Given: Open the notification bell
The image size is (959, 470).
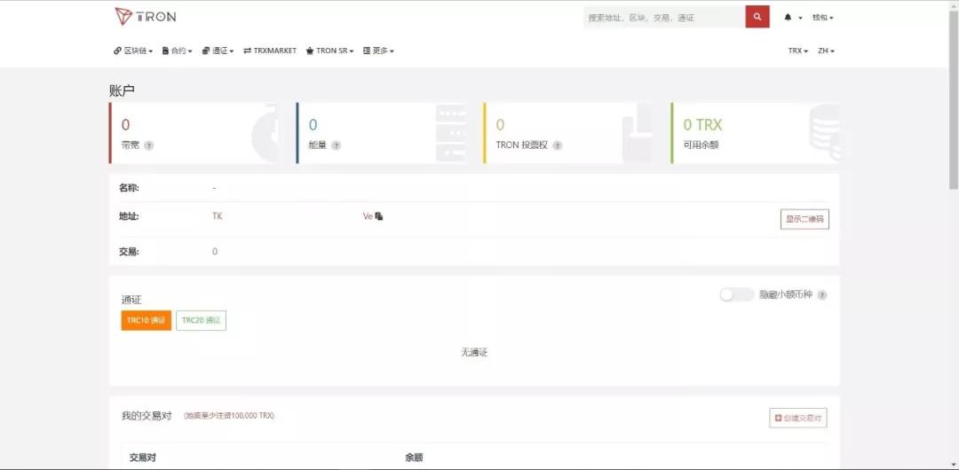Looking at the screenshot, I should point(789,18).
